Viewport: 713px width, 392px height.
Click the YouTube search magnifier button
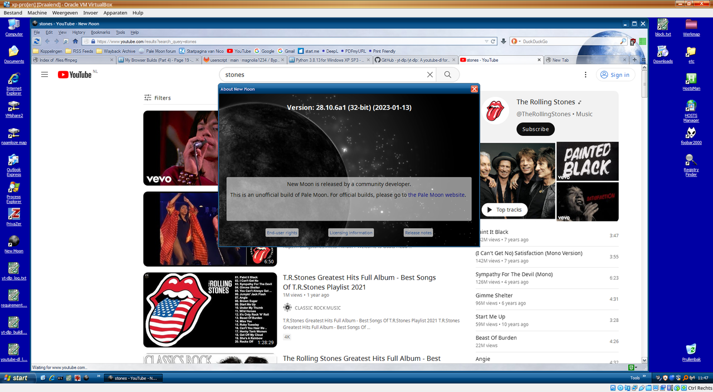(448, 75)
